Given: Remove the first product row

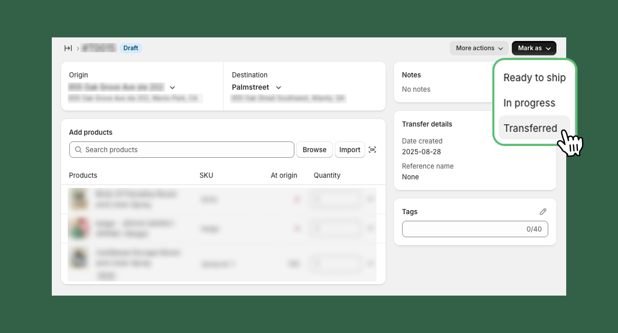Looking at the screenshot, I should pyautogui.click(x=370, y=199).
